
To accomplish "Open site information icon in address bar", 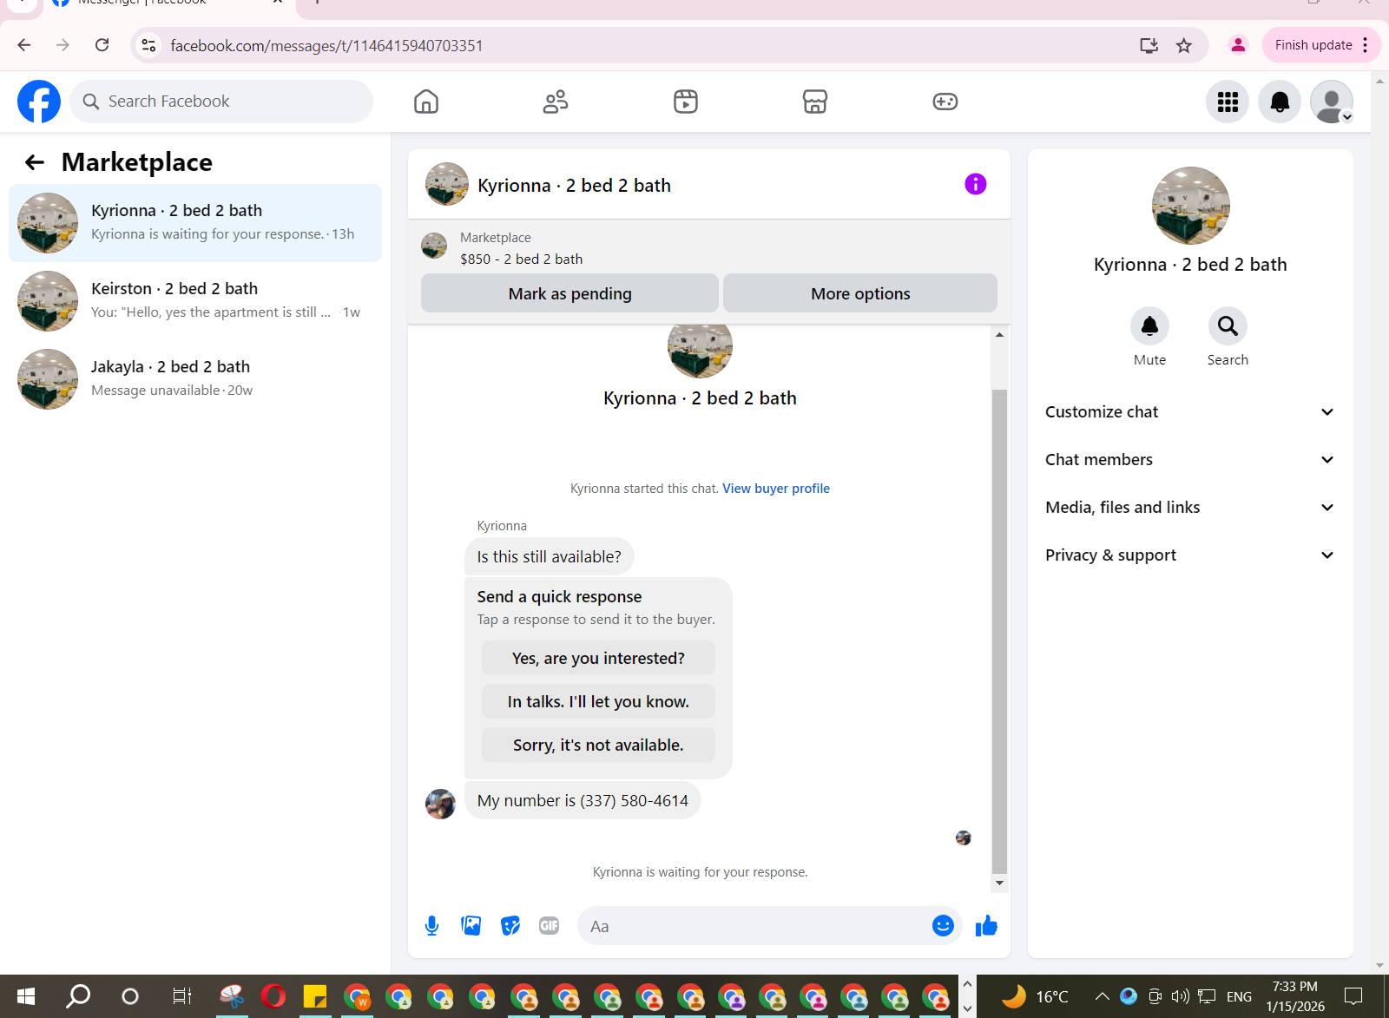I will (149, 45).
